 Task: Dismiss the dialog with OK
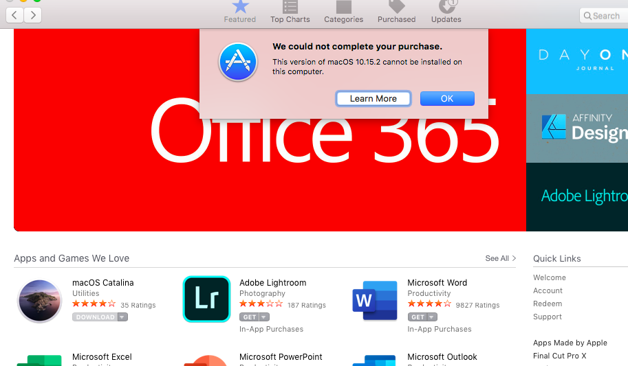(447, 98)
